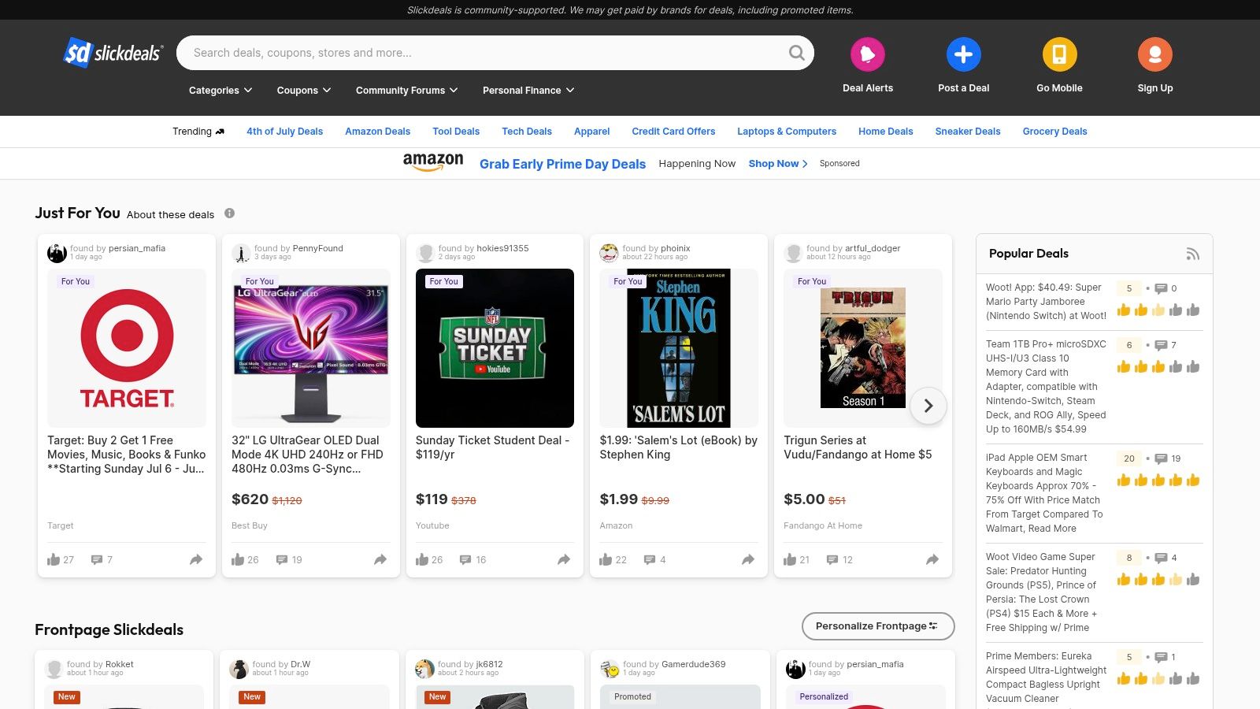The height and width of the screenshot is (709, 1260).
Task: Open Apparel in trending bar
Action: coord(592,132)
